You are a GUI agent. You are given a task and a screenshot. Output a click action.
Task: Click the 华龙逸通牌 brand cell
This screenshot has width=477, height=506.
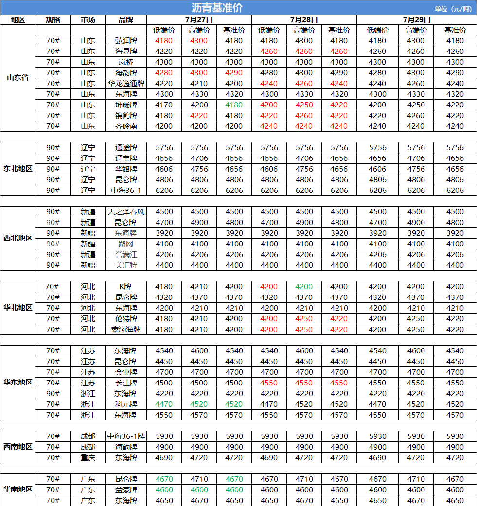[126, 84]
